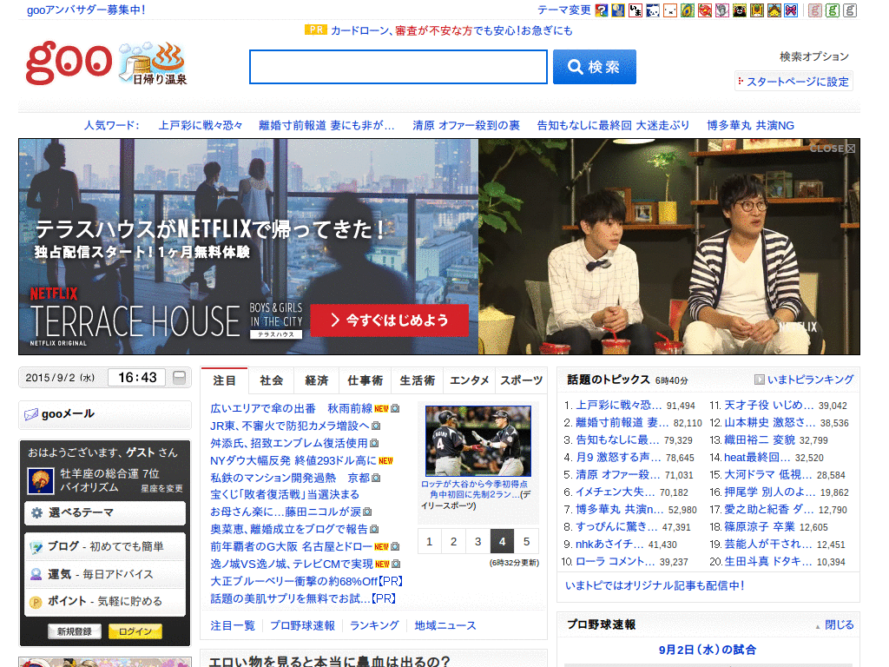This screenshot has height=667, width=889.
Task: Go to photo slide 5
Action: pos(527,542)
